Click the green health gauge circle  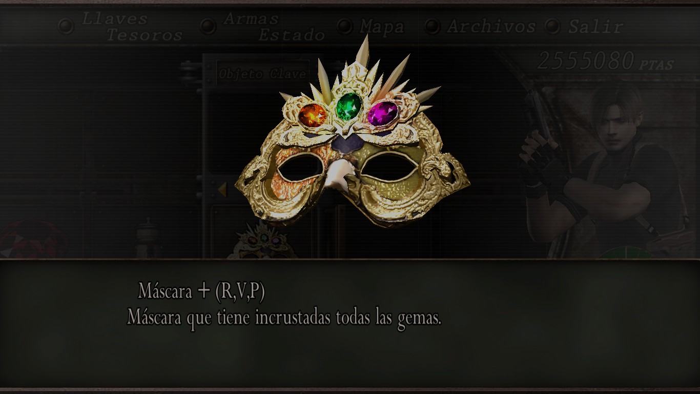(x=626, y=253)
